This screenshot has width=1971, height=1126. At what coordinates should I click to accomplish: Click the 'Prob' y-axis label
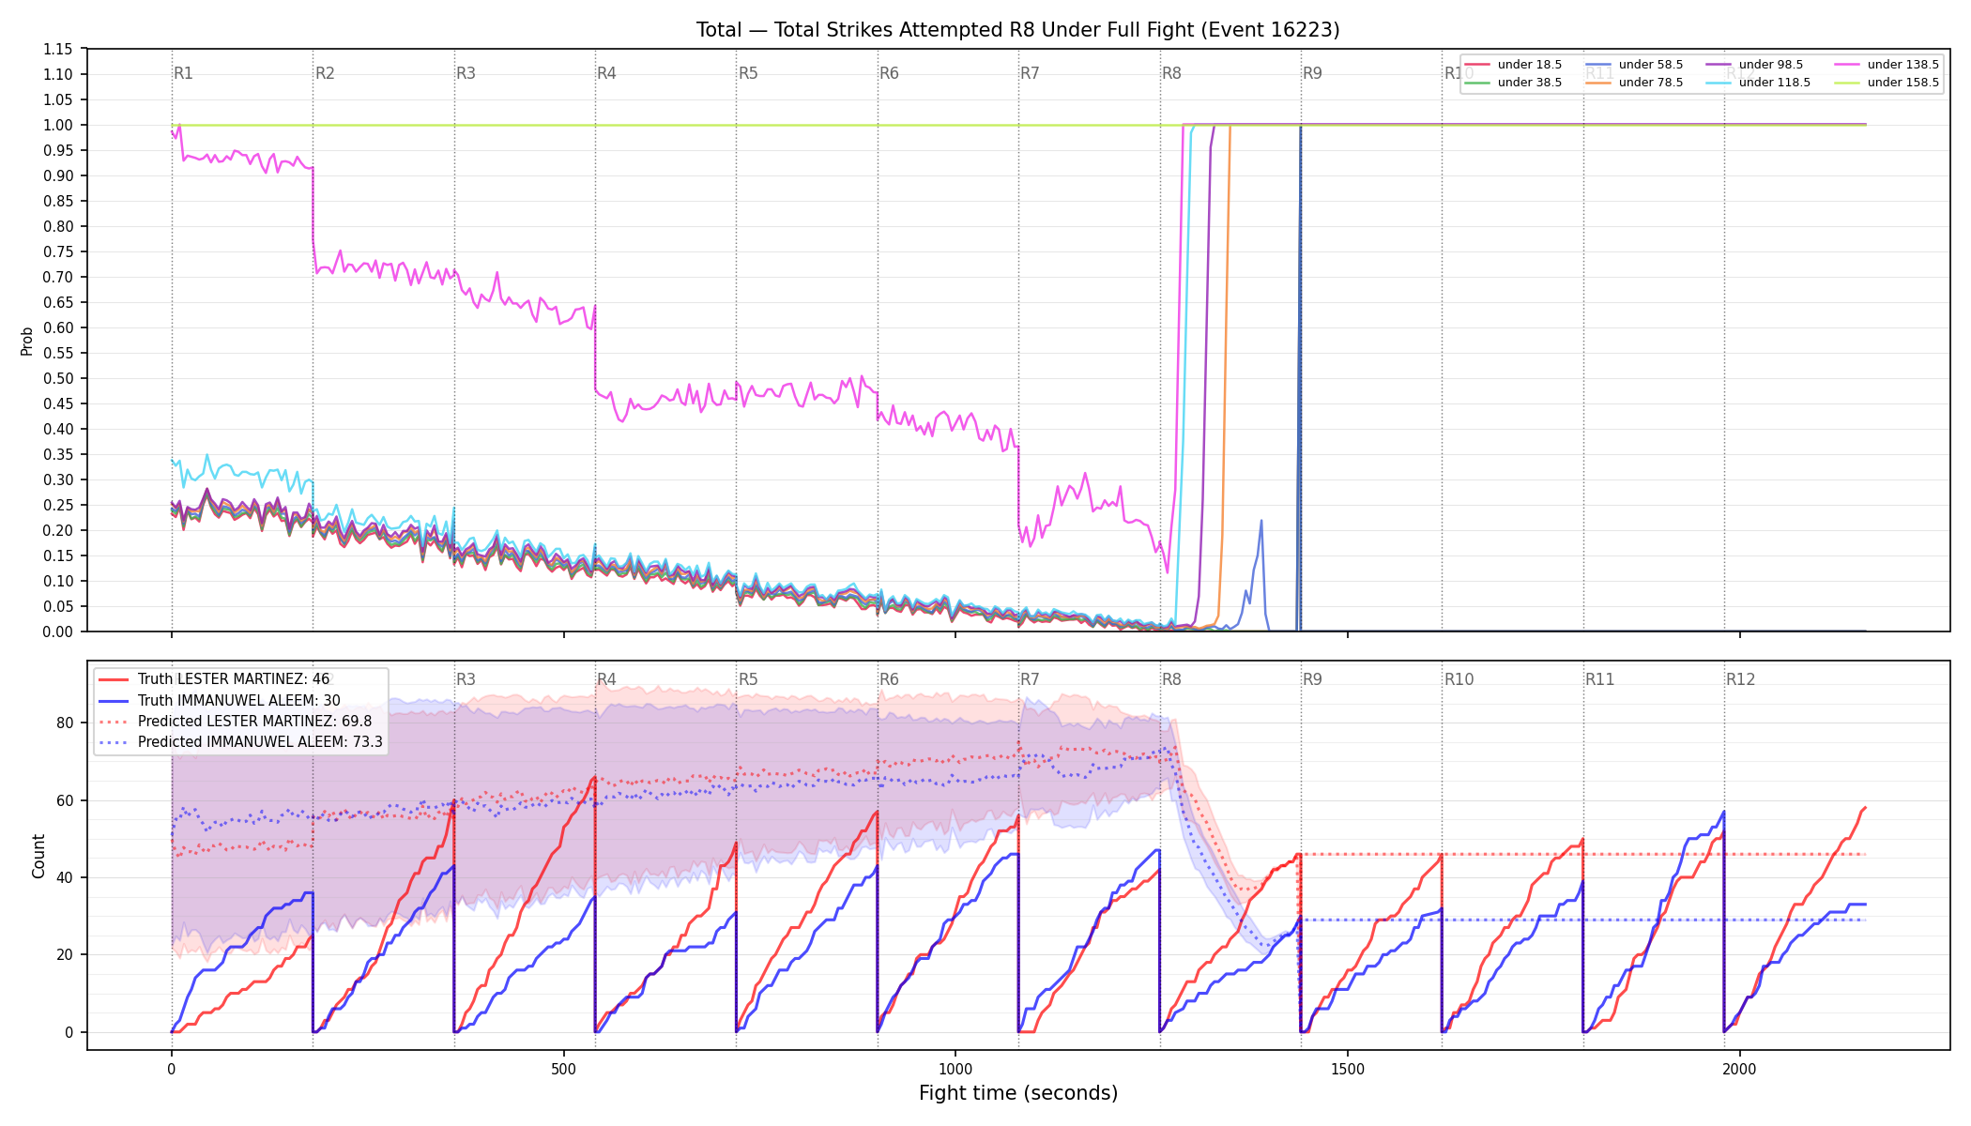(27, 341)
